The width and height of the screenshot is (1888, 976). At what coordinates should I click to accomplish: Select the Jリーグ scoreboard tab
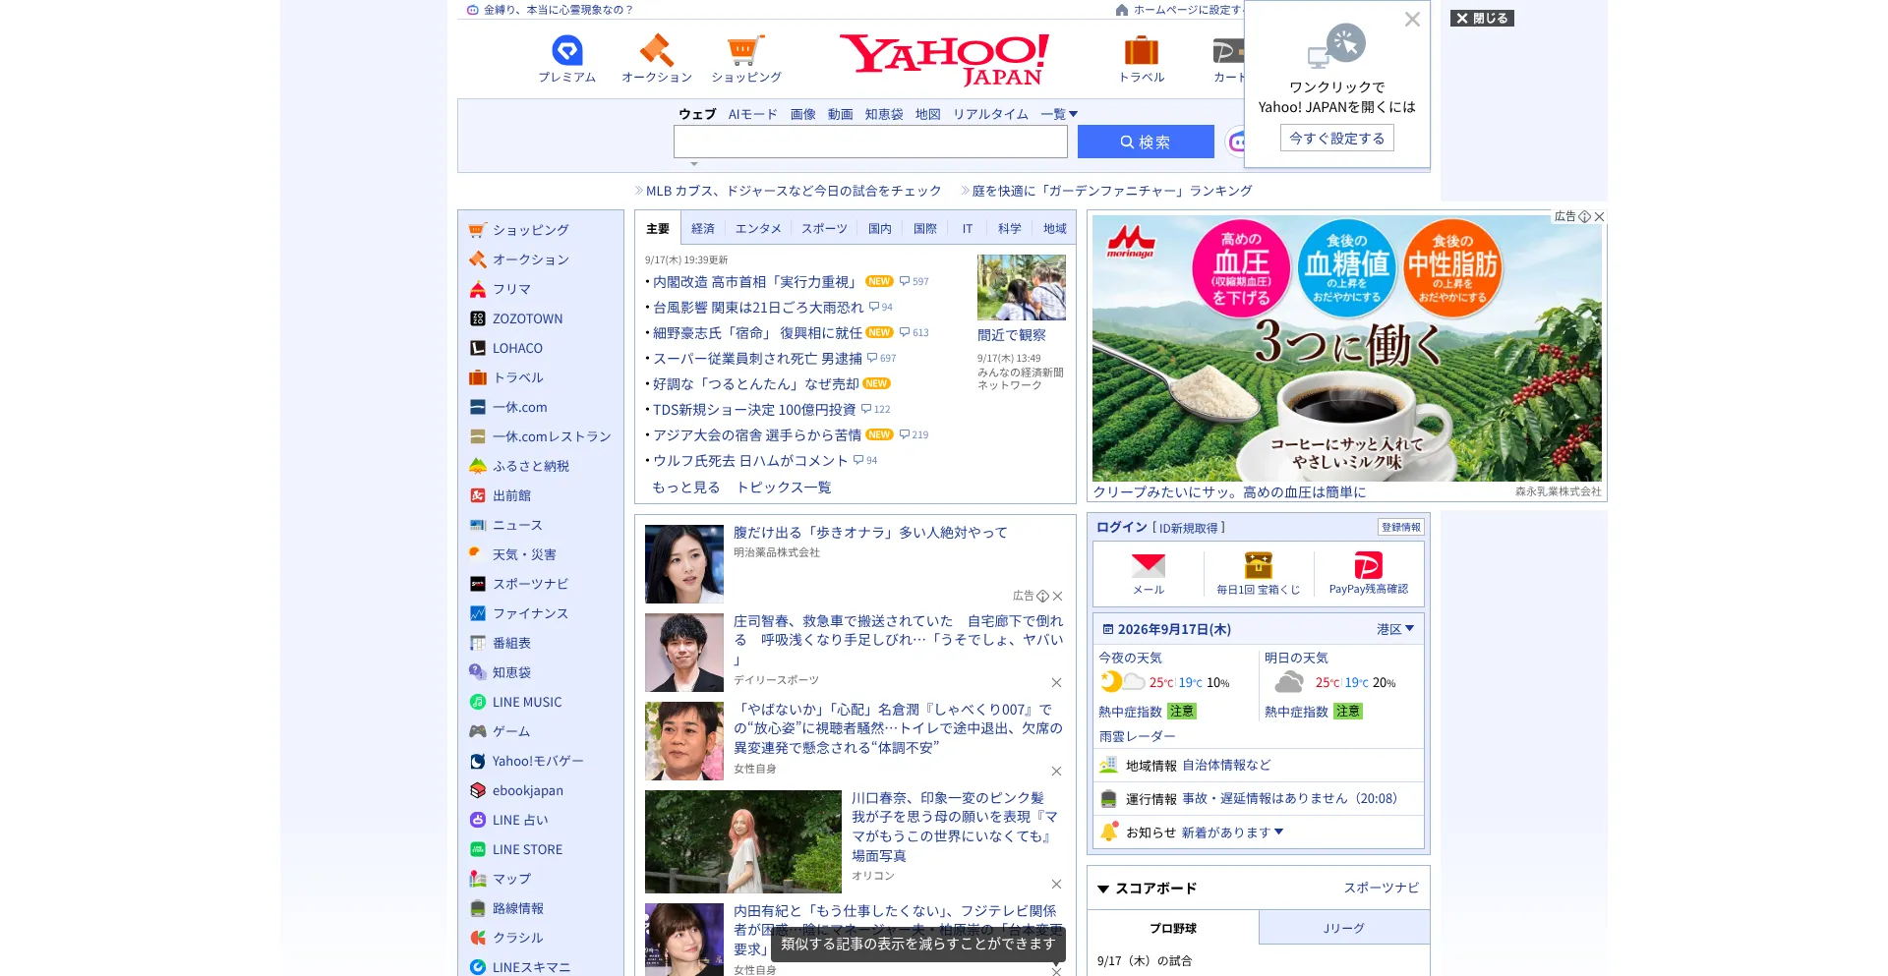(1344, 928)
